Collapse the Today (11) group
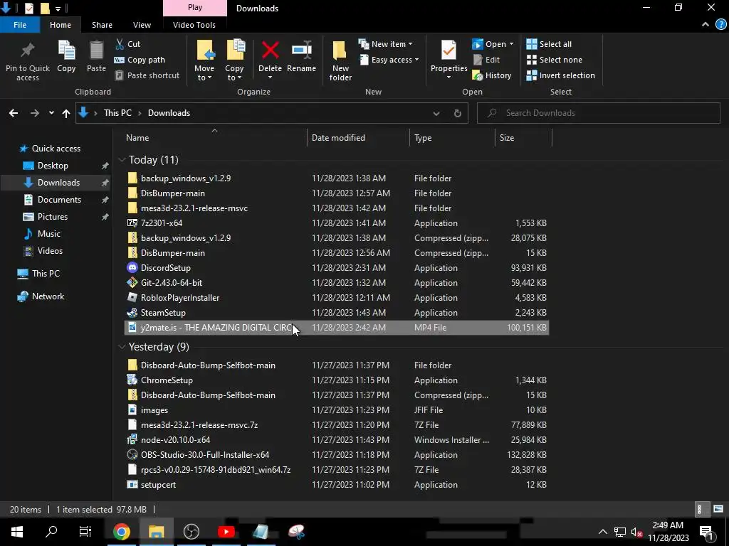The height and width of the screenshot is (546, 729). [x=122, y=160]
